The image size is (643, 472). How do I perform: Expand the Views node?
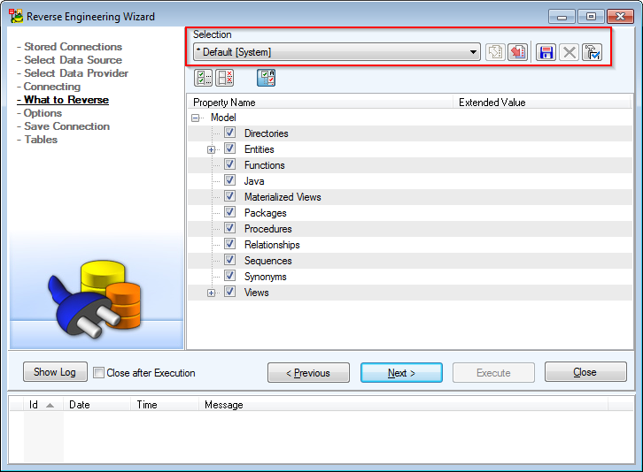(211, 293)
